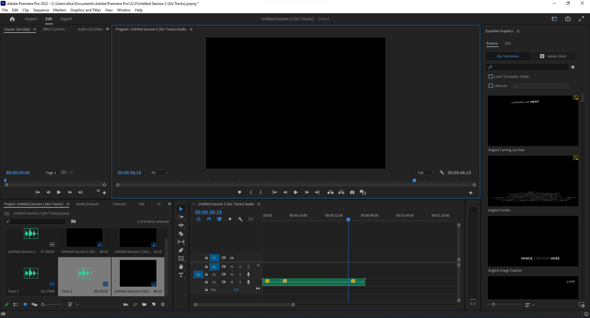Image resolution: width=590 pixels, height=318 pixels.
Task: Select the Type tool
Action: [181, 275]
